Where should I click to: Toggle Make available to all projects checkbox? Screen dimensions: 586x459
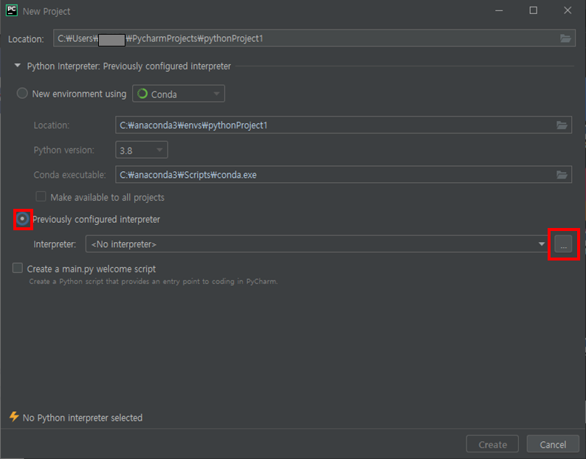pyautogui.click(x=41, y=196)
